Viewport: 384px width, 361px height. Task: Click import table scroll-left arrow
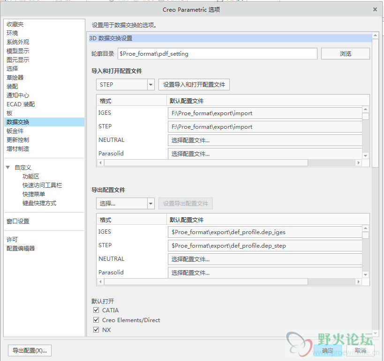tap(100, 162)
